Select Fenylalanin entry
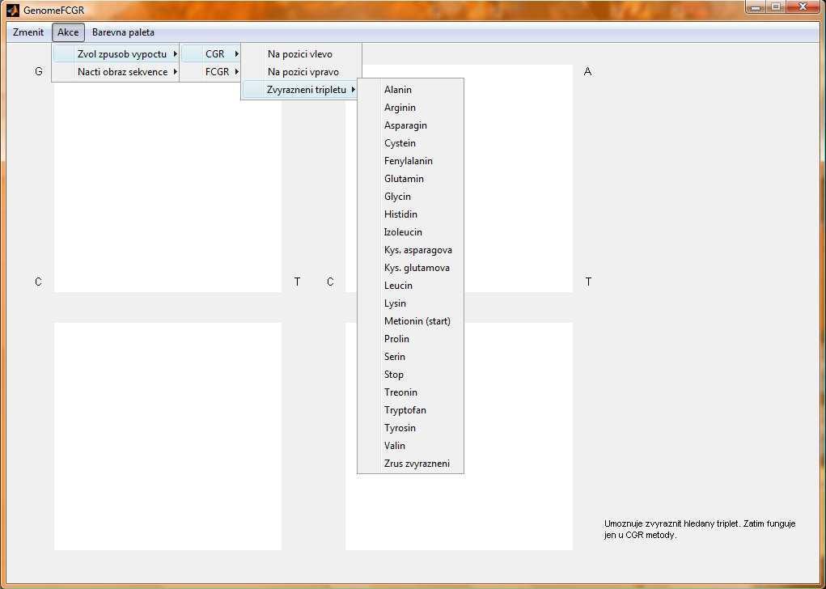 (410, 161)
